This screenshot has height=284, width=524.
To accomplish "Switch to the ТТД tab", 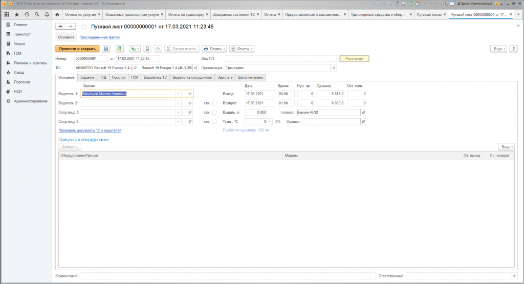I will coord(103,77).
